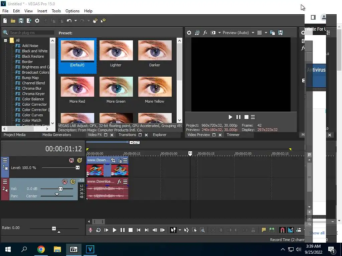Image resolution: width=342 pixels, height=256 pixels.
Task: Open the split screen view dropdown arrow
Action: tap(219, 33)
